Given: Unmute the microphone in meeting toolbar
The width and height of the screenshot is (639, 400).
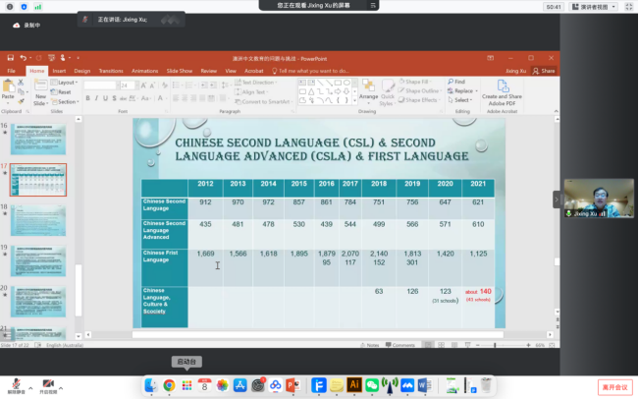Looking at the screenshot, I should (16, 384).
